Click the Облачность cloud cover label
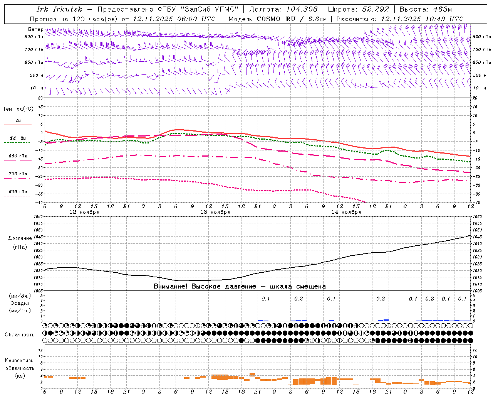Image resolution: width=493 pixels, height=395 pixels. (20, 335)
